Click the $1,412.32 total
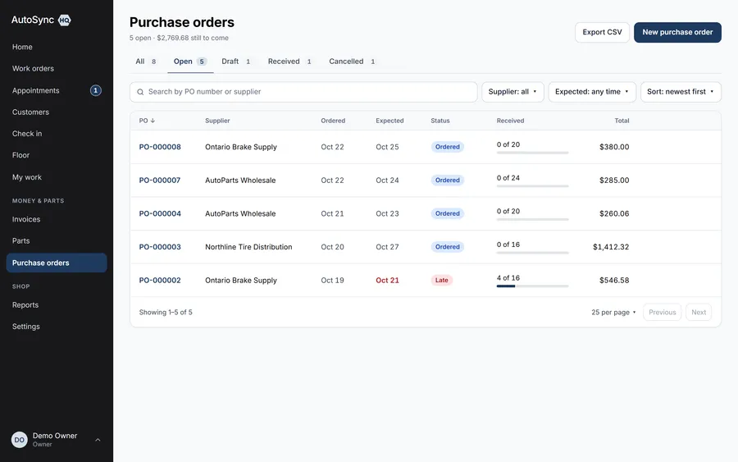Image resolution: width=738 pixels, height=462 pixels. (611, 247)
